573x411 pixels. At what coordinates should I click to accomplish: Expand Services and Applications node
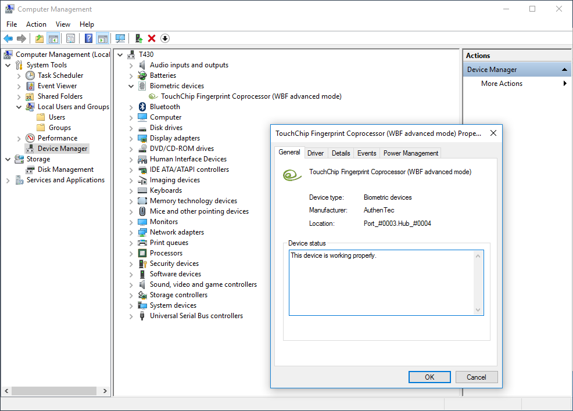(x=8, y=181)
